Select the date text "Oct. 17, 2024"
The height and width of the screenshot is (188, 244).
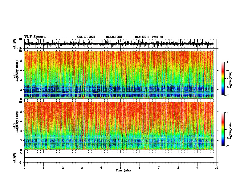pyautogui.click(x=86, y=37)
